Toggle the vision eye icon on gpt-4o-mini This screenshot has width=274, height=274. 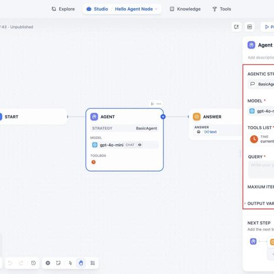coord(140,145)
